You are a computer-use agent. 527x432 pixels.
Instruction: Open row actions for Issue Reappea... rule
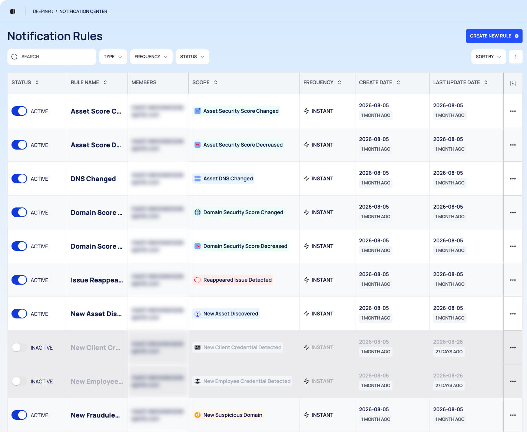tap(513, 280)
